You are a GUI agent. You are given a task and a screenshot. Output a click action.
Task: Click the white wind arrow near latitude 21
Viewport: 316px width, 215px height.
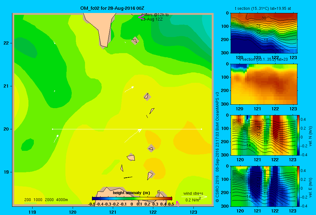129,89
